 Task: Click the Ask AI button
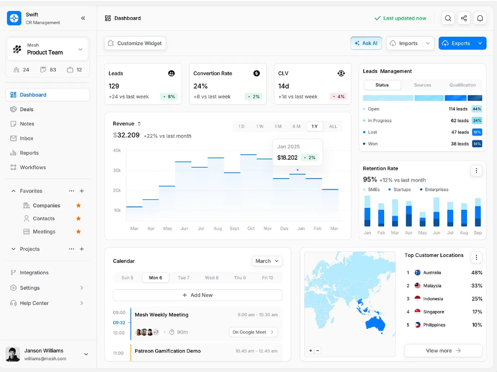[366, 43]
